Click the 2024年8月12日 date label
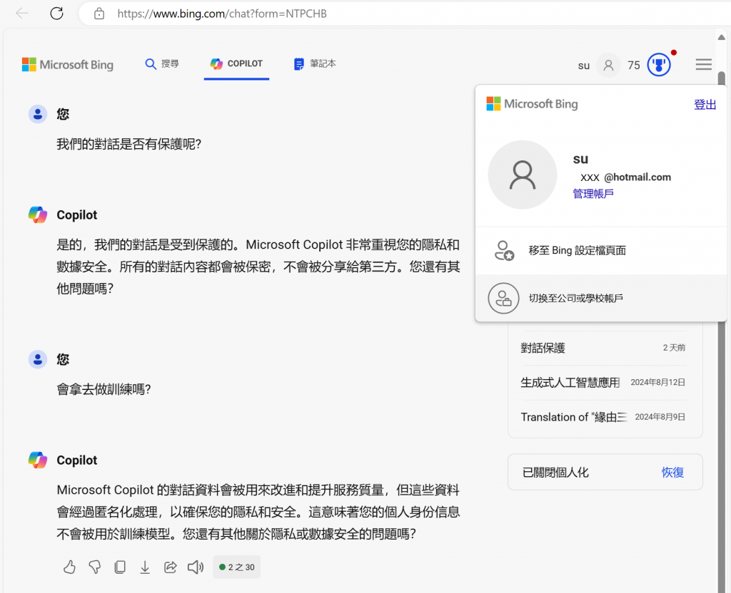 click(x=657, y=382)
